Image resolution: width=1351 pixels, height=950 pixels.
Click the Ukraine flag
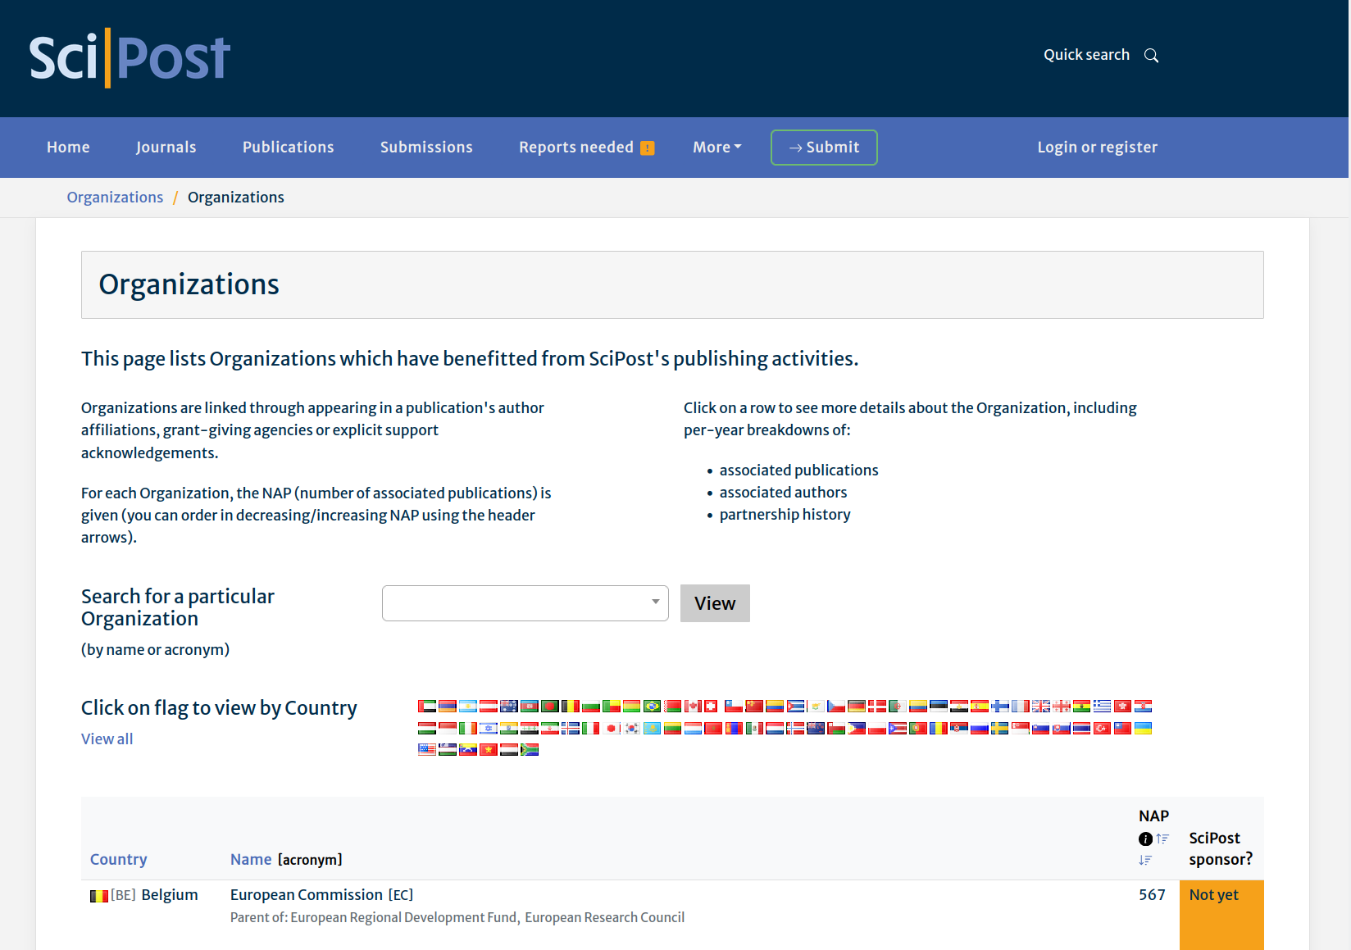coord(1143,729)
